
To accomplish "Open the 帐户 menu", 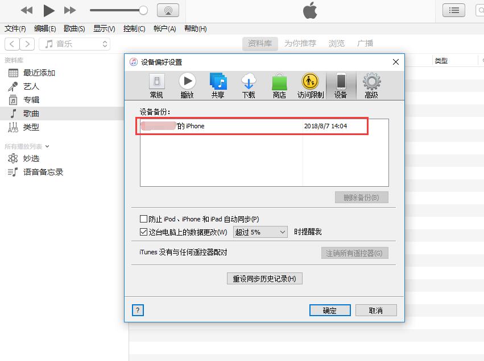I will pos(164,28).
